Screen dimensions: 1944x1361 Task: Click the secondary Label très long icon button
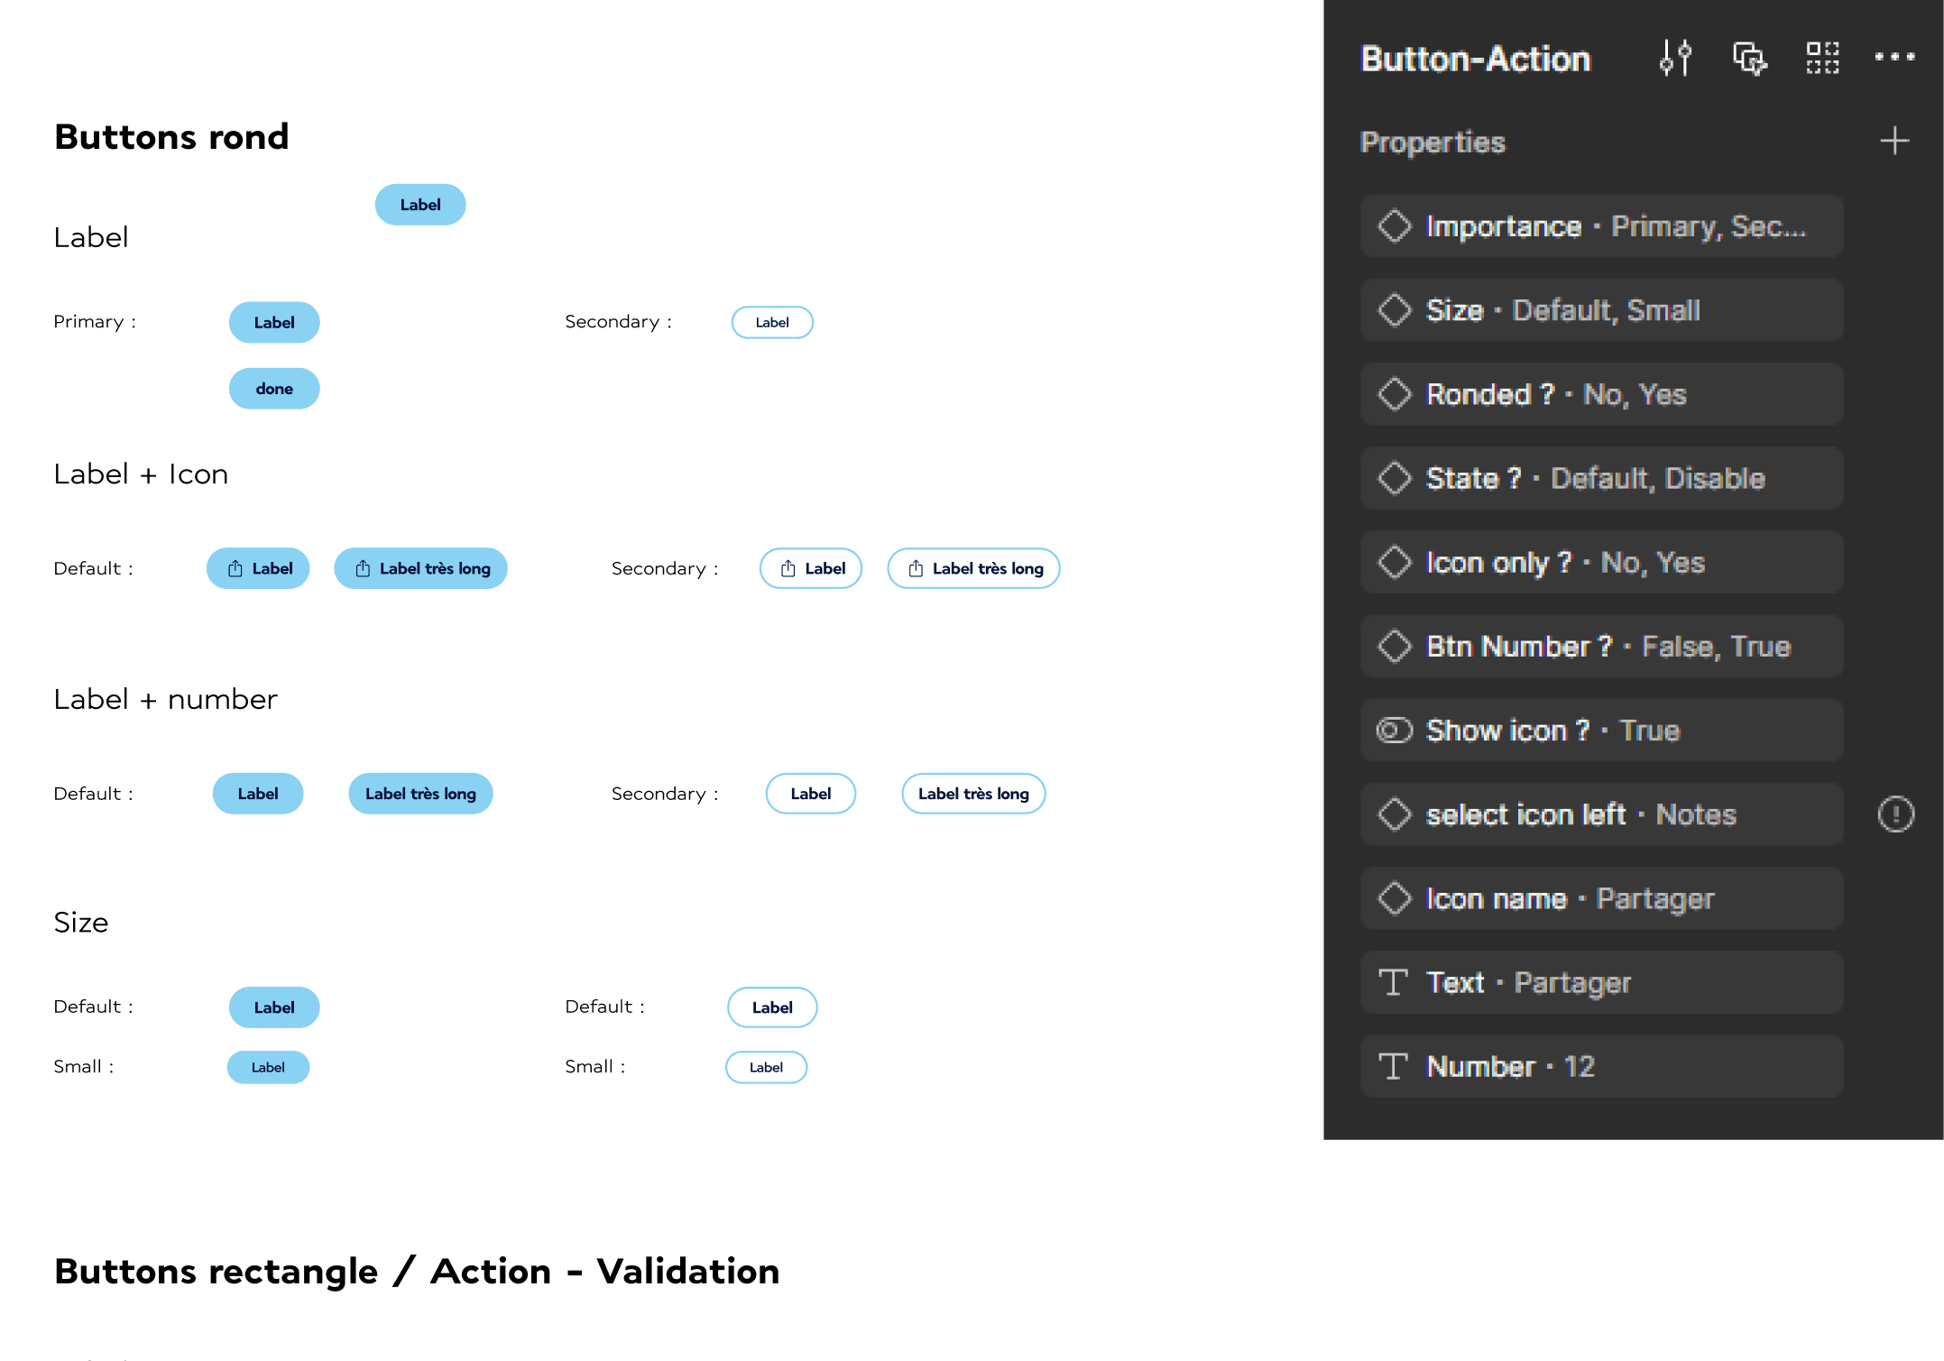pos(973,568)
